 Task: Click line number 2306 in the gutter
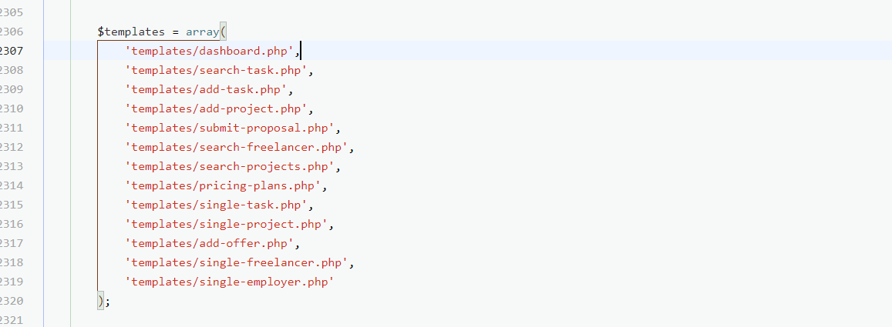[12, 32]
